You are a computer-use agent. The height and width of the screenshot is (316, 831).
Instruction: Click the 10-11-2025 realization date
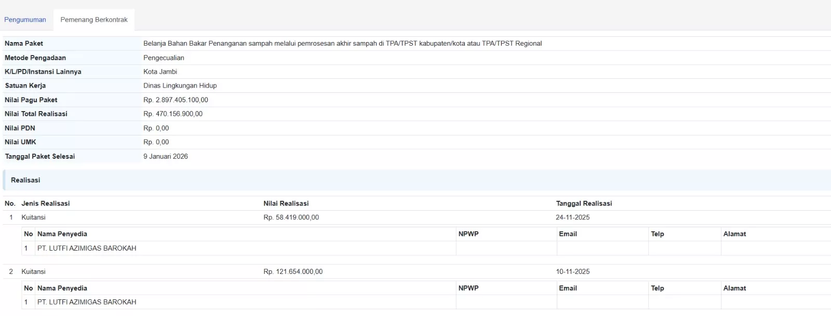(572, 271)
